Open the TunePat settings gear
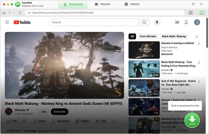This screenshot has width=209, height=134. coord(193,4)
